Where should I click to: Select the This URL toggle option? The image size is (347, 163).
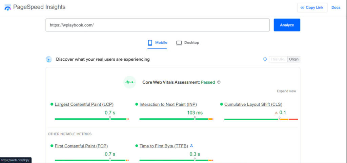point(278,59)
